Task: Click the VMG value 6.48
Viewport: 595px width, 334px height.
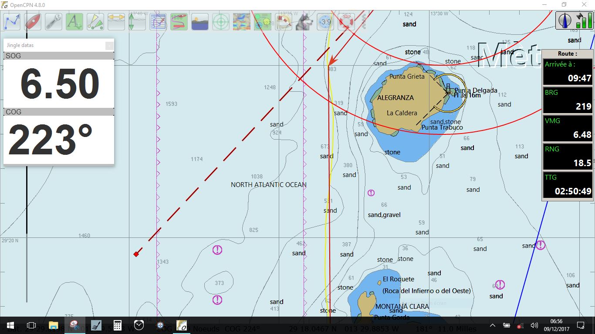Action: [x=582, y=135]
